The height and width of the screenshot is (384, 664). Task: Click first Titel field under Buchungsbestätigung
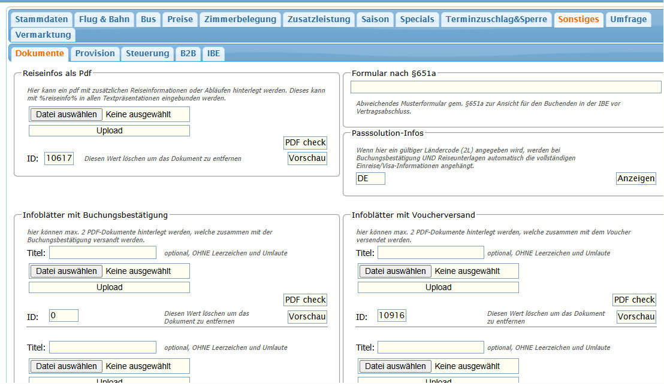pyautogui.click(x=102, y=252)
